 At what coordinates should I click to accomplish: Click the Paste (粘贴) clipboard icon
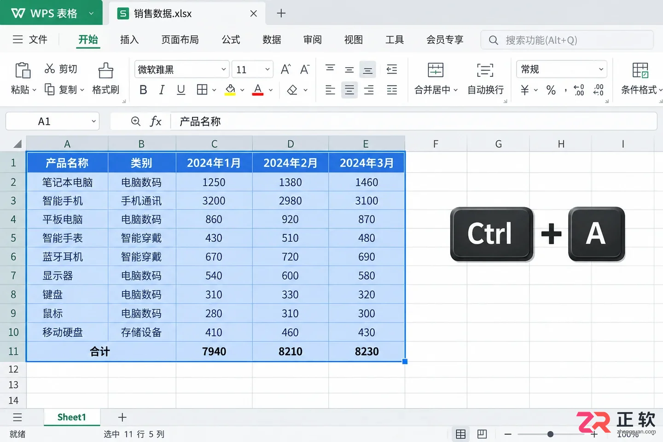(x=23, y=70)
